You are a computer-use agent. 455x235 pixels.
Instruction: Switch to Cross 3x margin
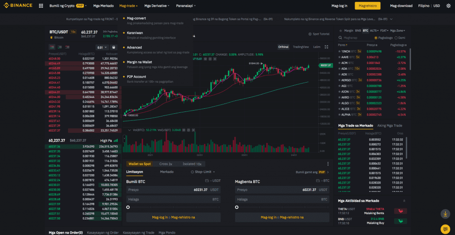coord(166,164)
